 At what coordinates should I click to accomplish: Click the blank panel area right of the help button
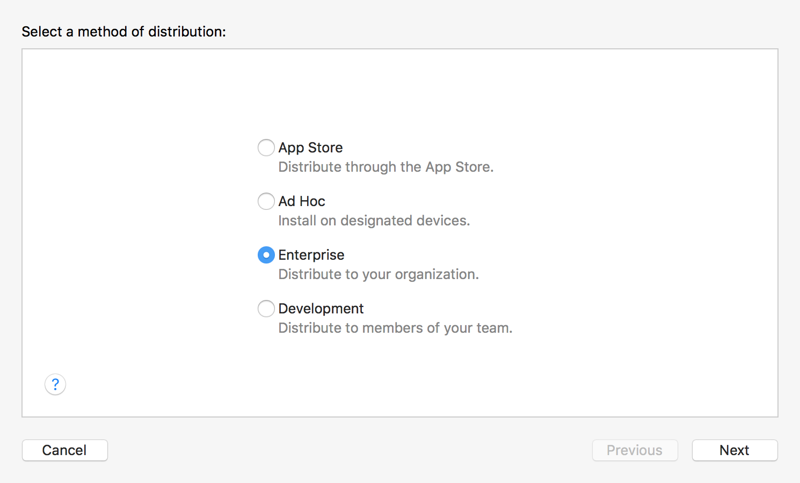pyautogui.click(x=322, y=384)
